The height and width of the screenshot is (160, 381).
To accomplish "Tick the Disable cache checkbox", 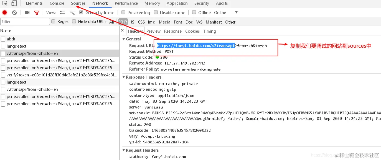I will coord(156,12).
